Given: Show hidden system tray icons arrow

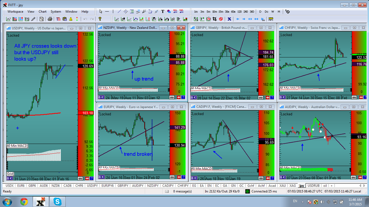Looking at the screenshot, I should 303,202.
